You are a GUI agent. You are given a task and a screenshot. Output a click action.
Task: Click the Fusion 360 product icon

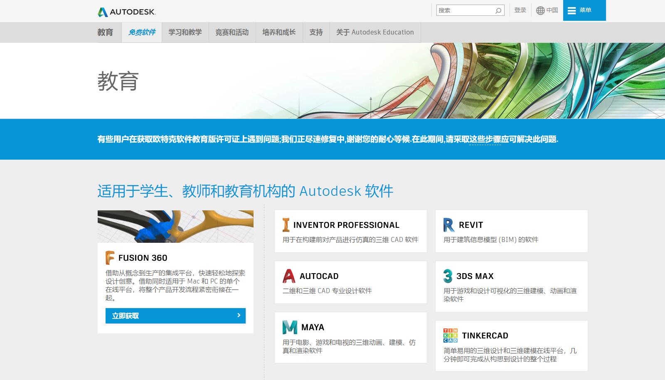[110, 258]
